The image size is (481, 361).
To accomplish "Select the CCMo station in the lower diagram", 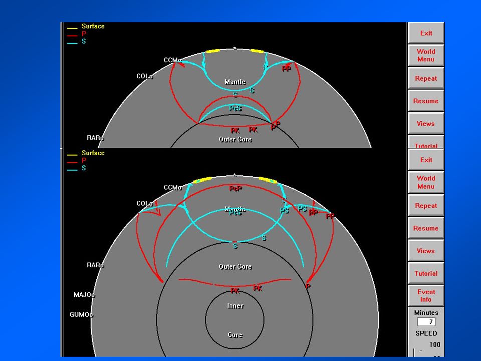I will coord(173,187).
